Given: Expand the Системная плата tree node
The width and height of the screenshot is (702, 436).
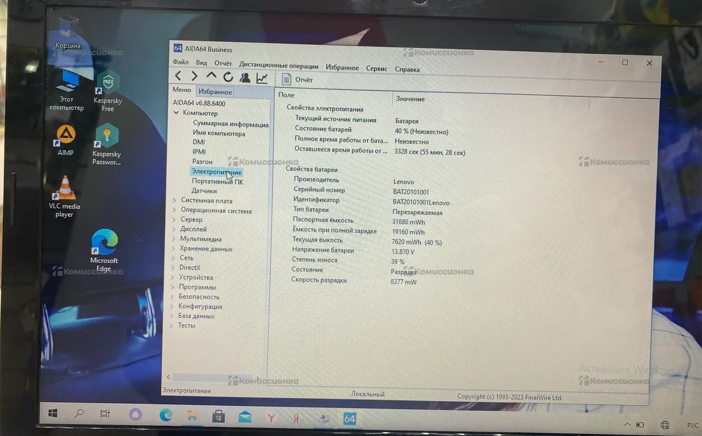Looking at the screenshot, I should (x=174, y=200).
